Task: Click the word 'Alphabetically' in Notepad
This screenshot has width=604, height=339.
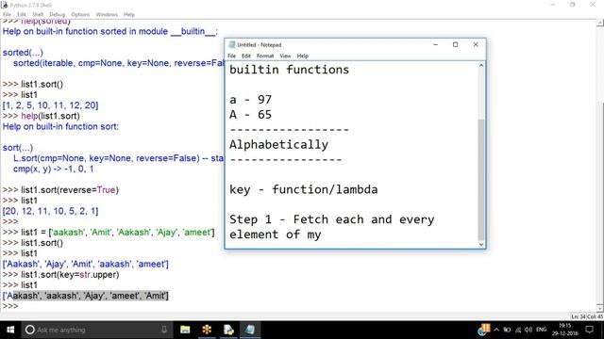Action: pyautogui.click(x=279, y=144)
